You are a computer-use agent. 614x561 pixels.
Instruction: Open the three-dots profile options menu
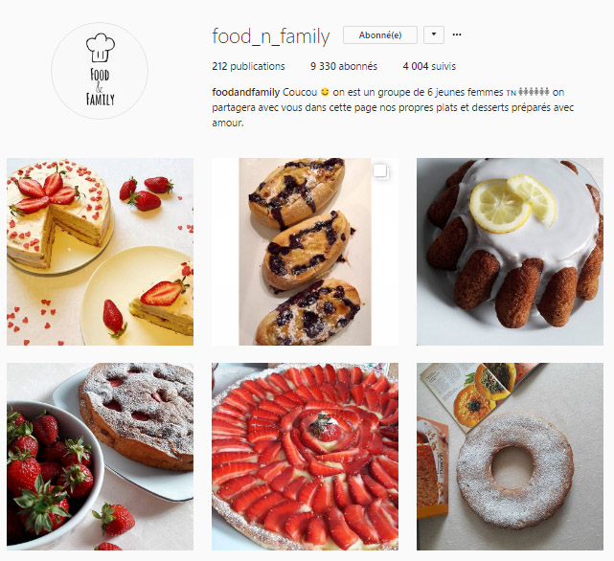[457, 34]
